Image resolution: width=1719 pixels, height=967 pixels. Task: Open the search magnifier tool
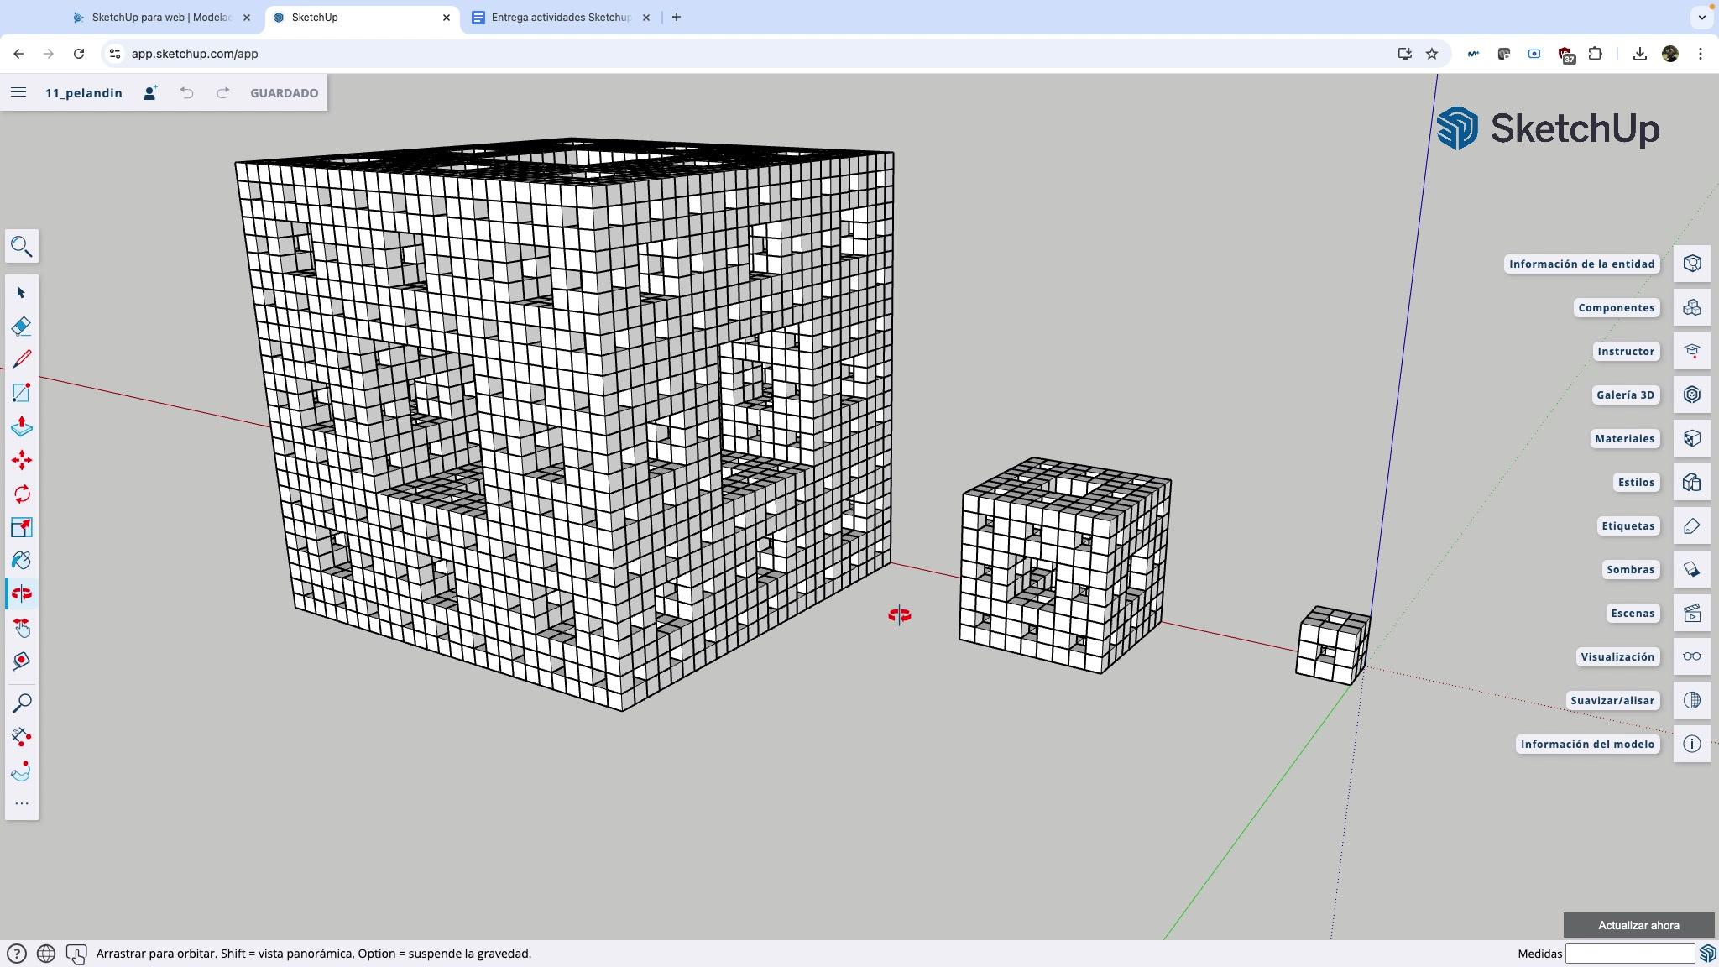[x=21, y=246]
